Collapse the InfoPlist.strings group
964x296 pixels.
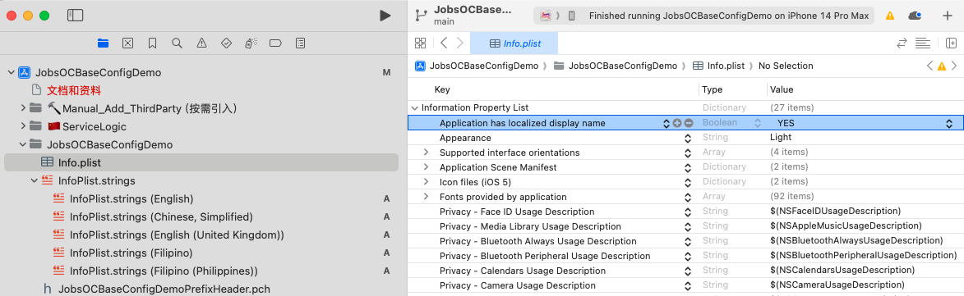34,180
